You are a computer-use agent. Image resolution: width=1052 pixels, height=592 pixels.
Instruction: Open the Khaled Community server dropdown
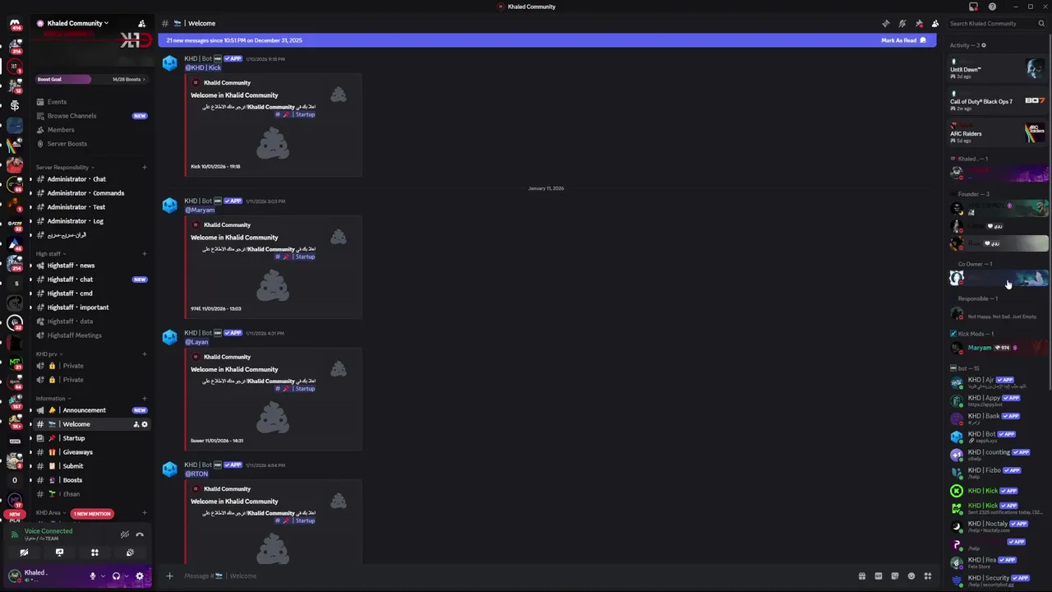tap(78, 23)
